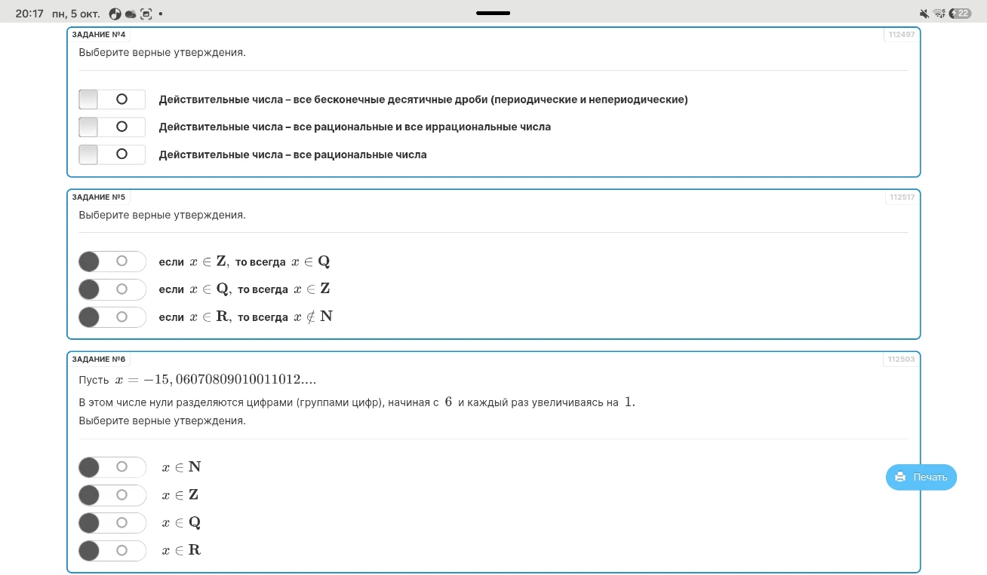Enable the switch for x∈Q implies x∈Z

point(112,289)
